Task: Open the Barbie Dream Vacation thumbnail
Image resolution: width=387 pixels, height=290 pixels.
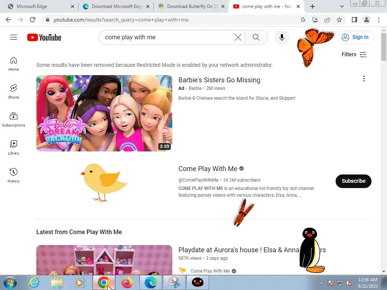Action: (104, 113)
